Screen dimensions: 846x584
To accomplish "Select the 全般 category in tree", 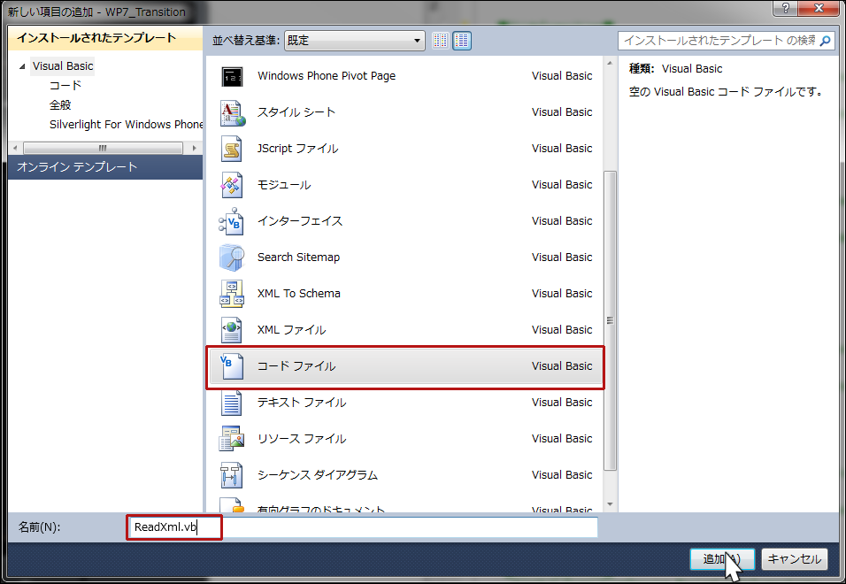I will click(60, 105).
